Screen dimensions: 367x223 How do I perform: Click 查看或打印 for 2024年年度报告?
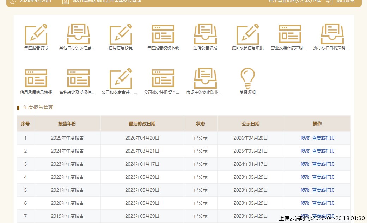pos(323,151)
